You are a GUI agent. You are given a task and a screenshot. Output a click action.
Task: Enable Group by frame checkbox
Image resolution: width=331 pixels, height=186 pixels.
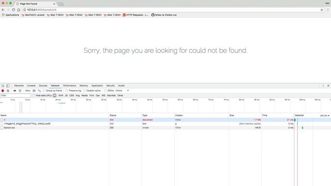(44, 91)
